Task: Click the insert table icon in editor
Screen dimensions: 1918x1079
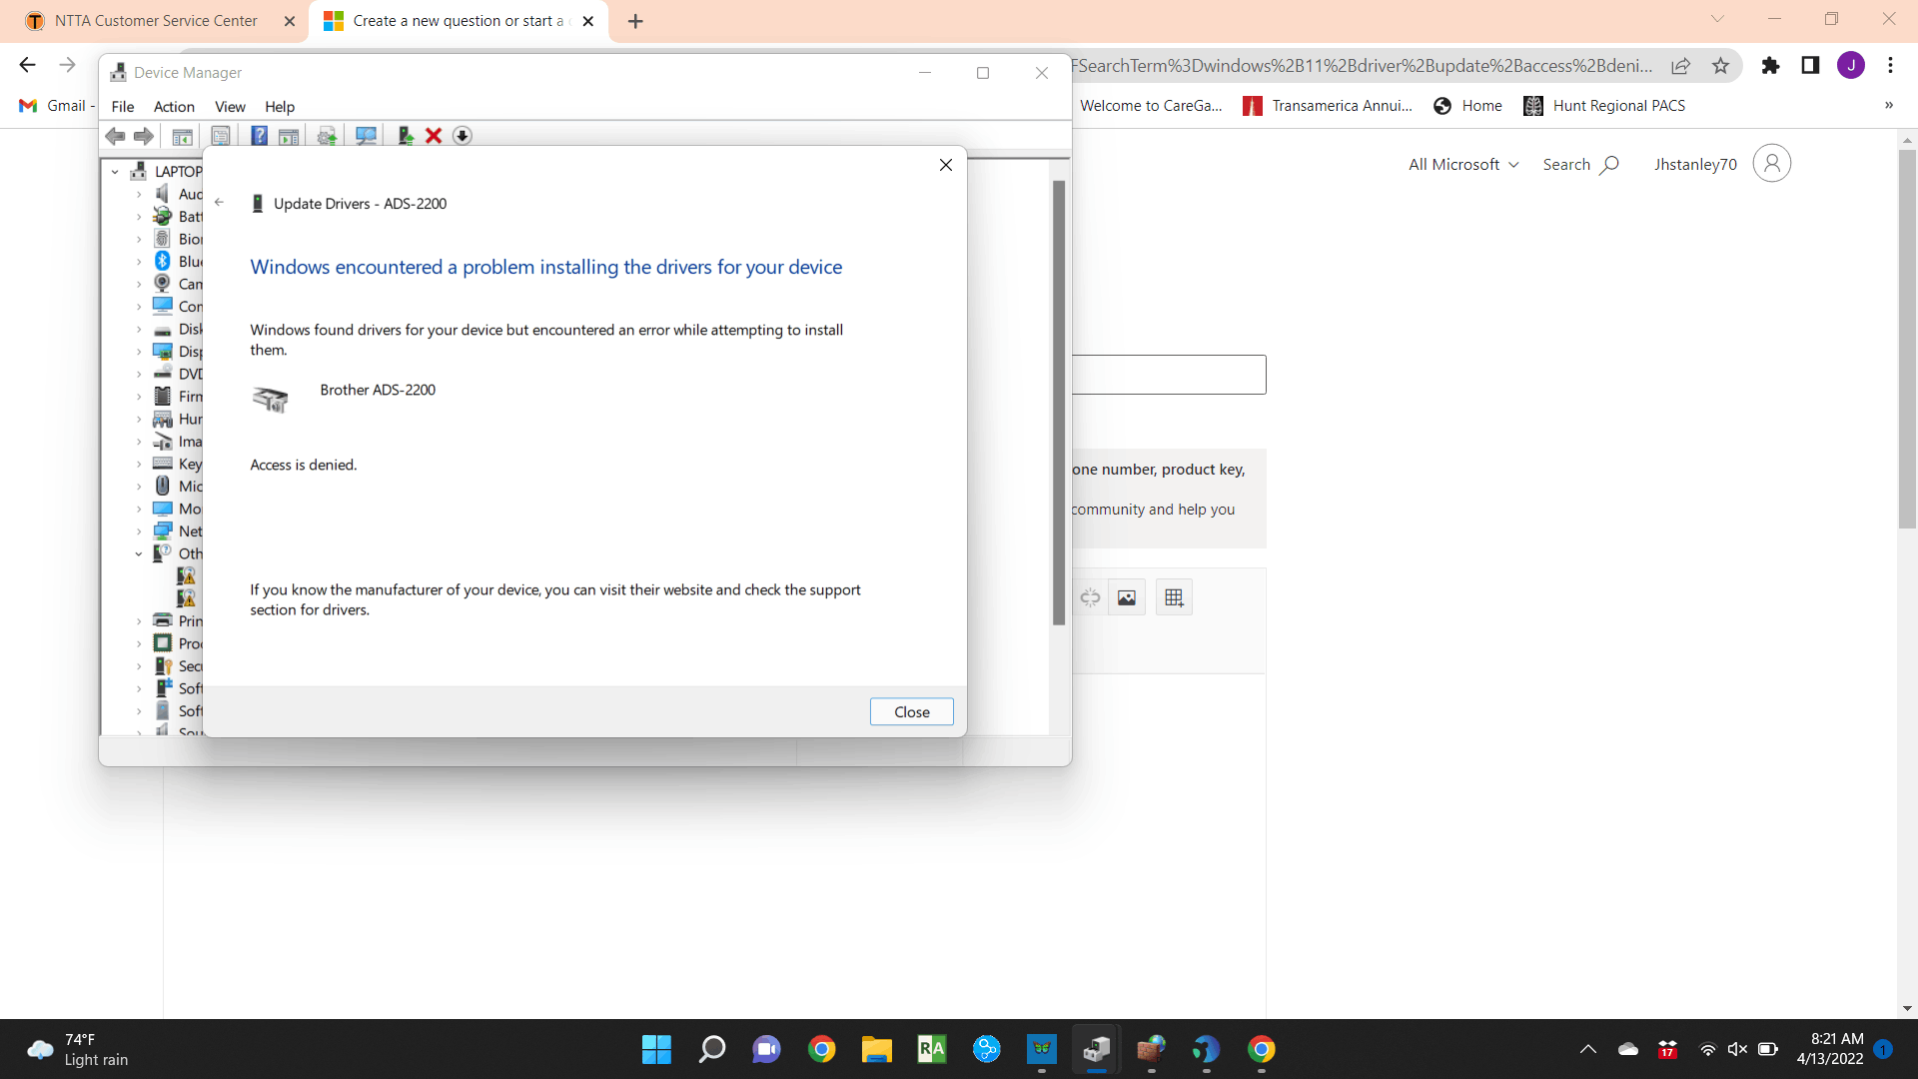Action: (1174, 597)
